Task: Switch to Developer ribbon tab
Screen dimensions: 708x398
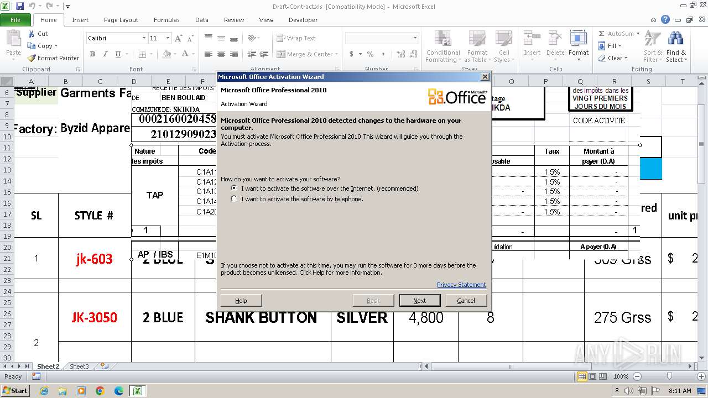Action: [x=303, y=20]
